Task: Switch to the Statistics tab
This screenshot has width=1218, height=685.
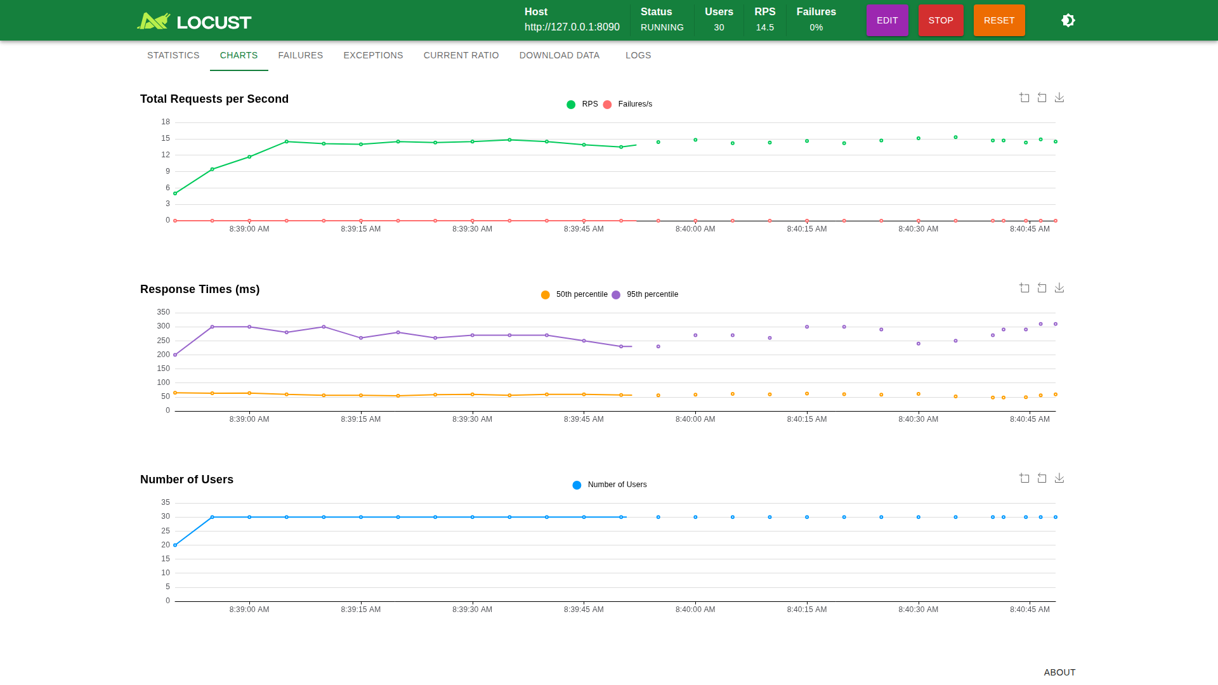Action: click(x=173, y=55)
